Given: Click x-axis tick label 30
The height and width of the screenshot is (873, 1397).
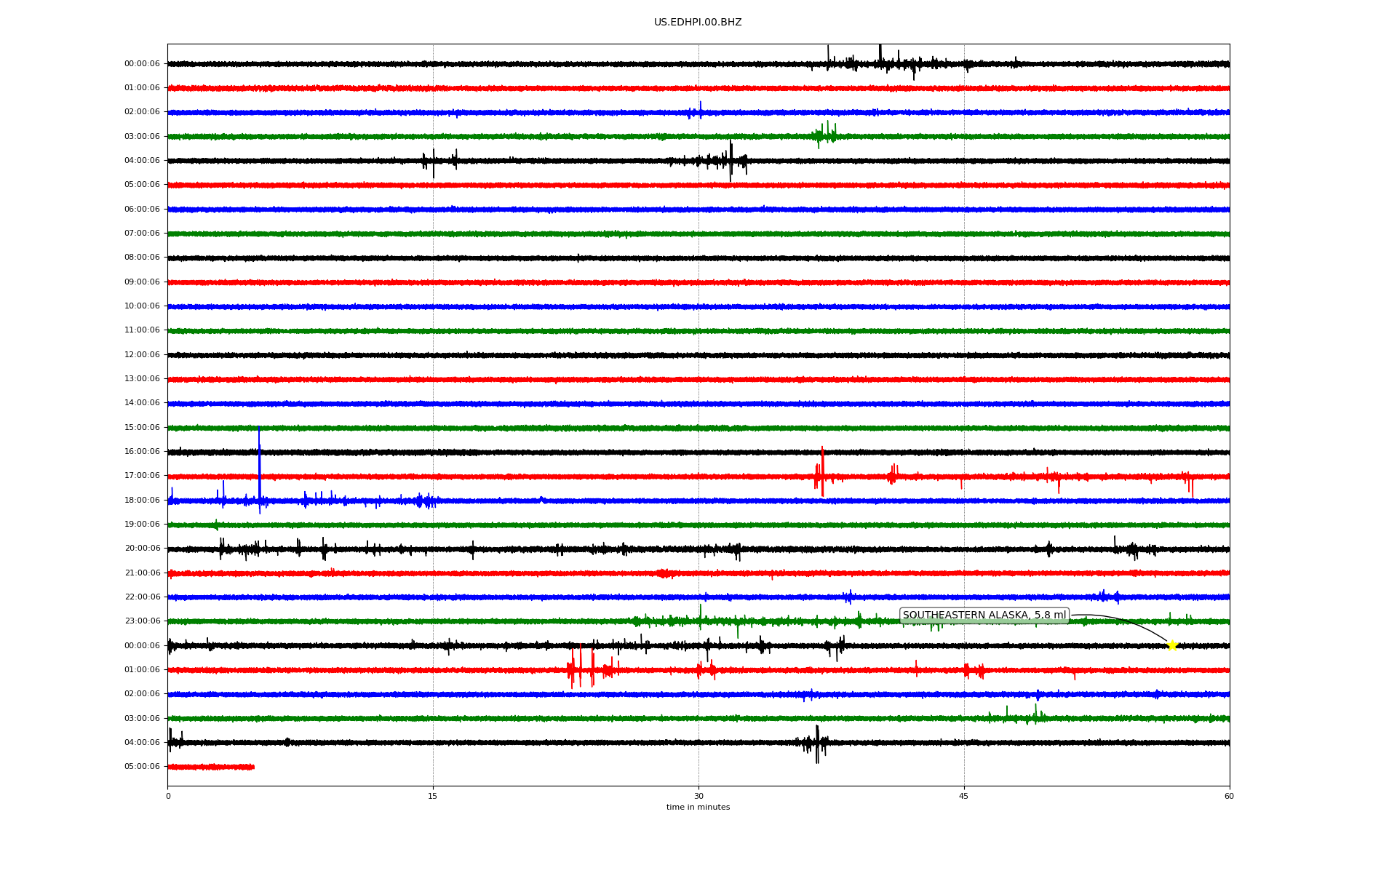Looking at the screenshot, I should (698, 796).
